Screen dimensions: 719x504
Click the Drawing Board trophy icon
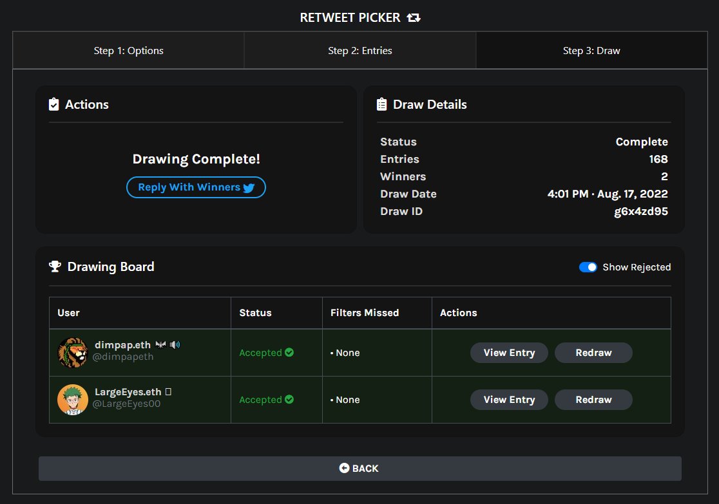pos(55,266)
